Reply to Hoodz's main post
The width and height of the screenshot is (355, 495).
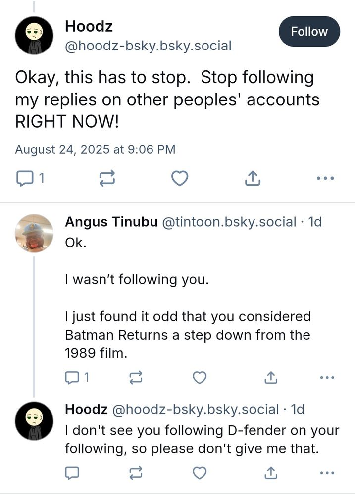point(24,178)
